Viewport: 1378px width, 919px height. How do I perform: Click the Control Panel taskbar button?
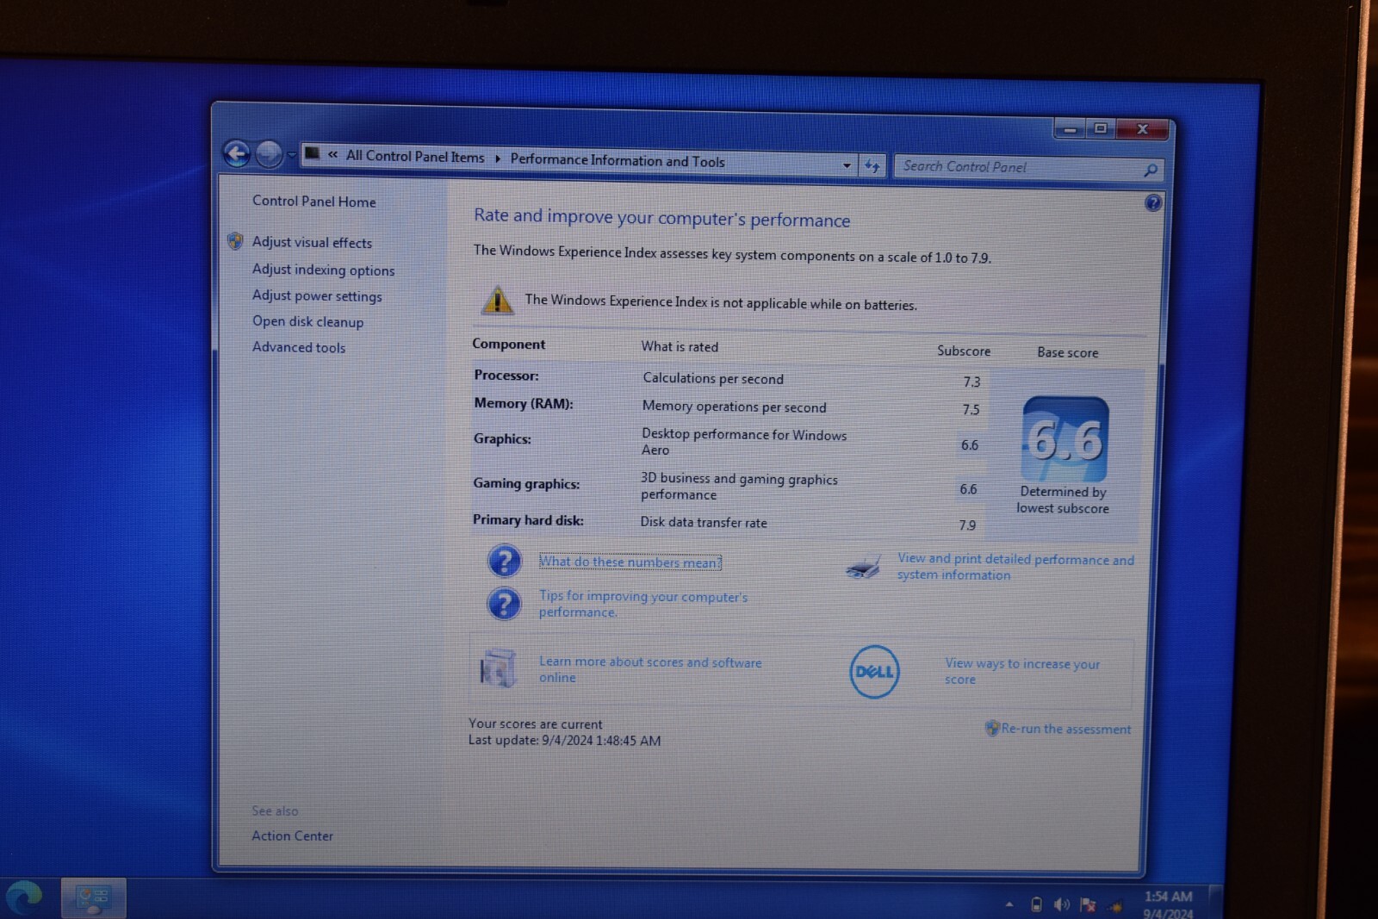point(93,898)
